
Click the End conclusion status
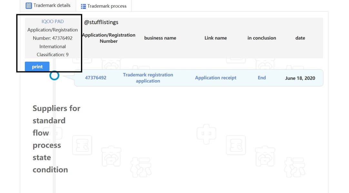[262, 78]
